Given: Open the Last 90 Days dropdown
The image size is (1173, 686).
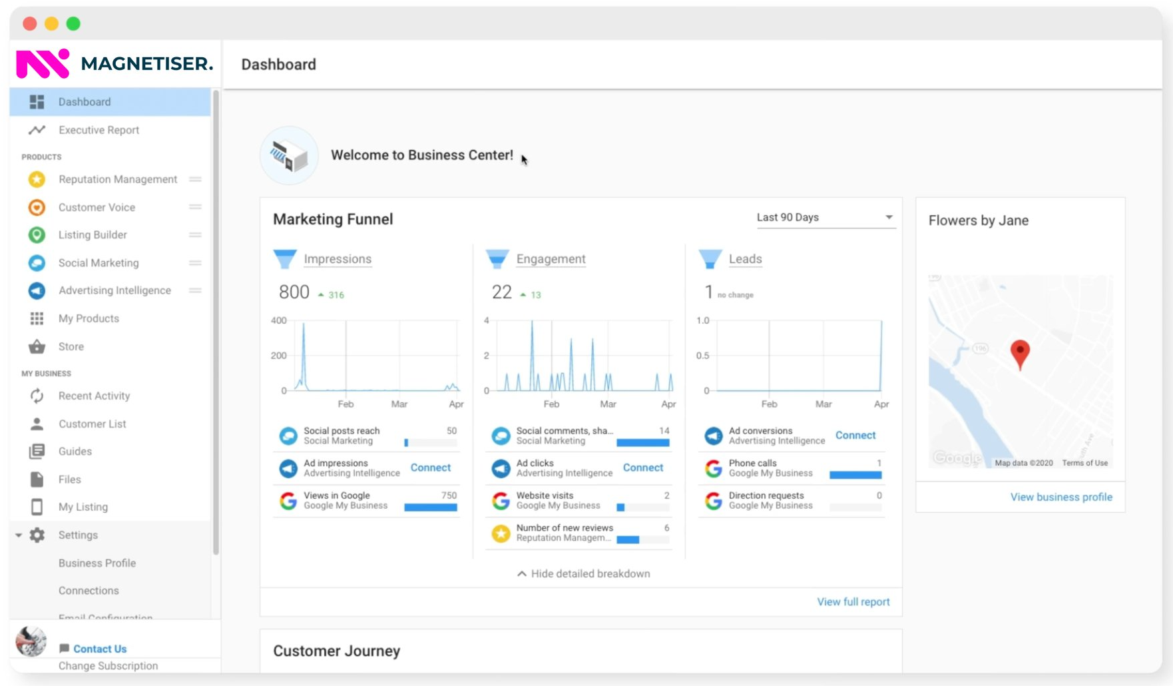Looking at the screenshot, I should (824, 217).
